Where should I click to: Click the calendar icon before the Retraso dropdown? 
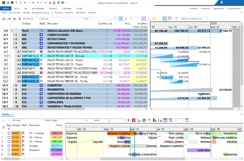[176, 19]
